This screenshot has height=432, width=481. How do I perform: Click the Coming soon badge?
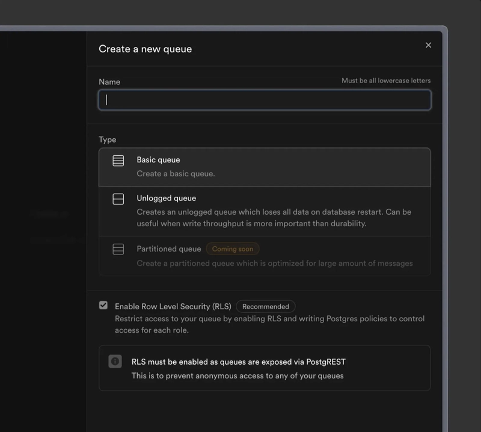[233, 249]
